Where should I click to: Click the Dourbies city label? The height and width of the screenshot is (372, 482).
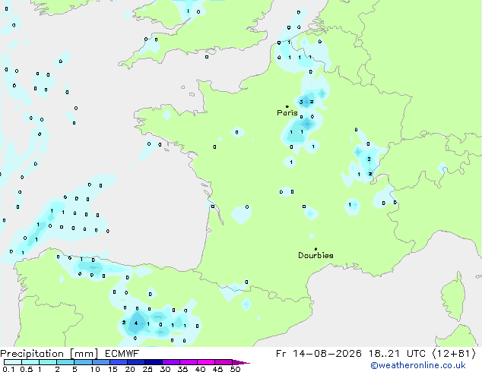pyautogui.click(x=316, y=255)
